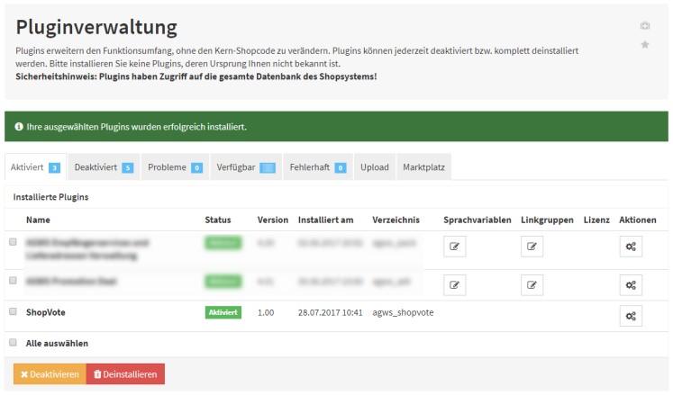Select the first plugin row checkbox
Image resolution: width=673 pixels, height=395 pixels.
pos(13,242)
